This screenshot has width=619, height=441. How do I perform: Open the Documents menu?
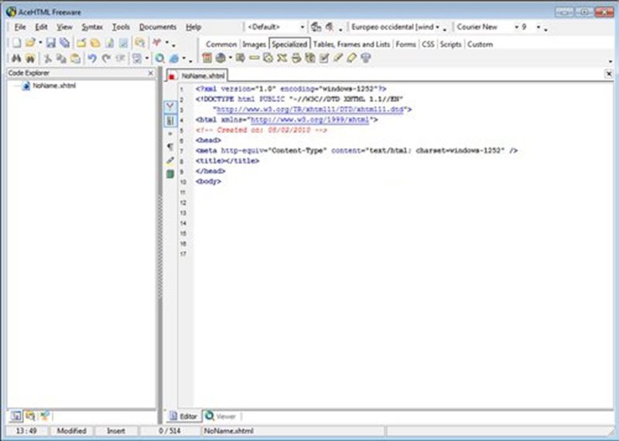click(x=158, y=27)
